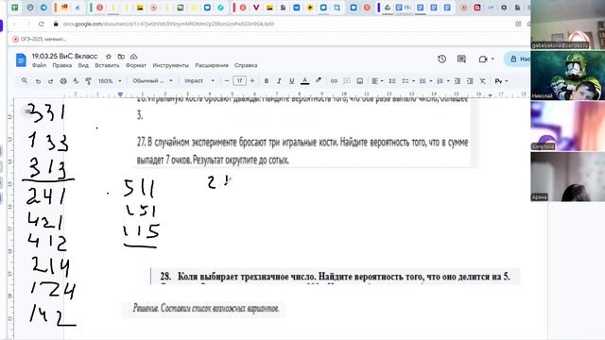Open the browser settings gear tab
The height and width of the screenshot is (340, 605).
pyautogui.click(x=504, y=8)
